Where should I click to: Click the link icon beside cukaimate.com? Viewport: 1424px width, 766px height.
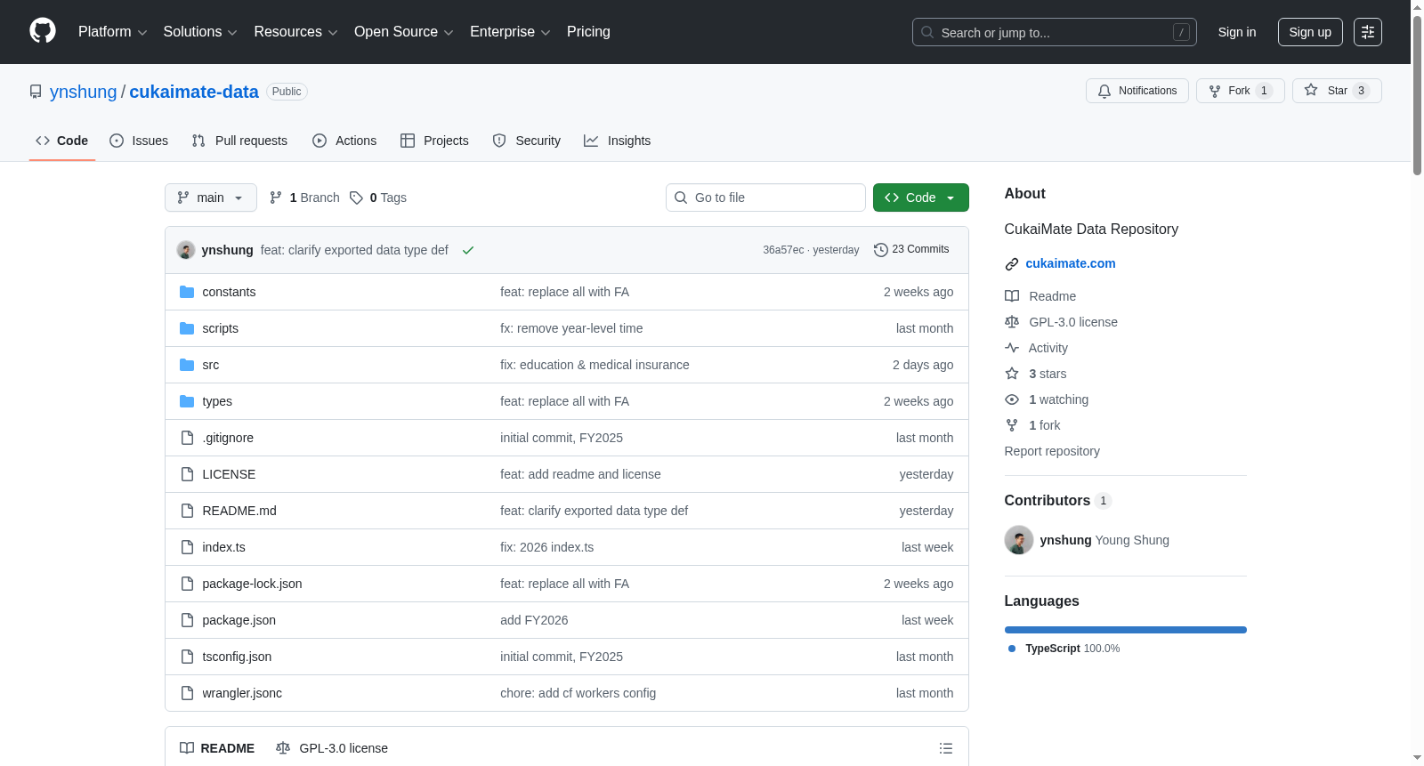coord(1012,264)
